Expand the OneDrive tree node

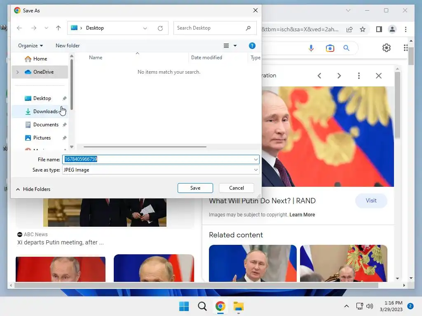click(x=17, y=72)
